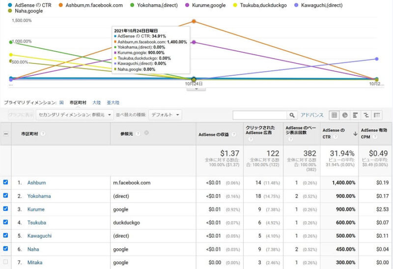Image resolution: width=393 pixels, height=269 pixels.
Task: Open help icon next to 参照元 header
Action: (138, 134)
